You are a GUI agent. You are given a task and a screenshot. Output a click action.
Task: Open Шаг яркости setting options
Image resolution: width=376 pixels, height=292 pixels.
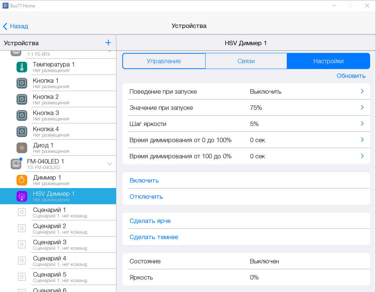tap(246, 124)
